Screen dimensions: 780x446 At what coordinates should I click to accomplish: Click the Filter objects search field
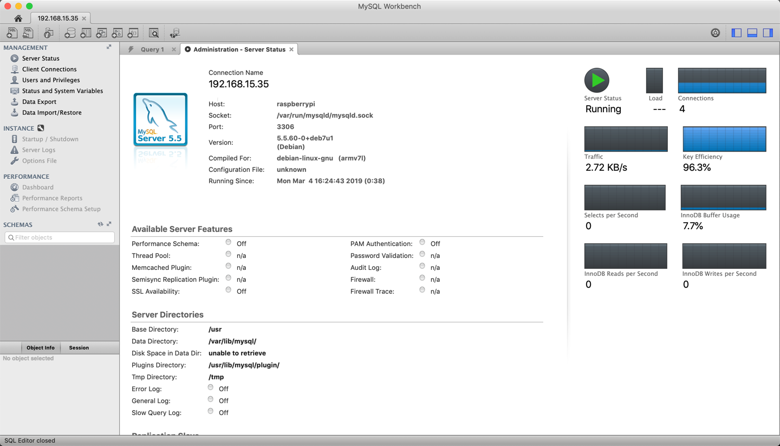(60, 237)
